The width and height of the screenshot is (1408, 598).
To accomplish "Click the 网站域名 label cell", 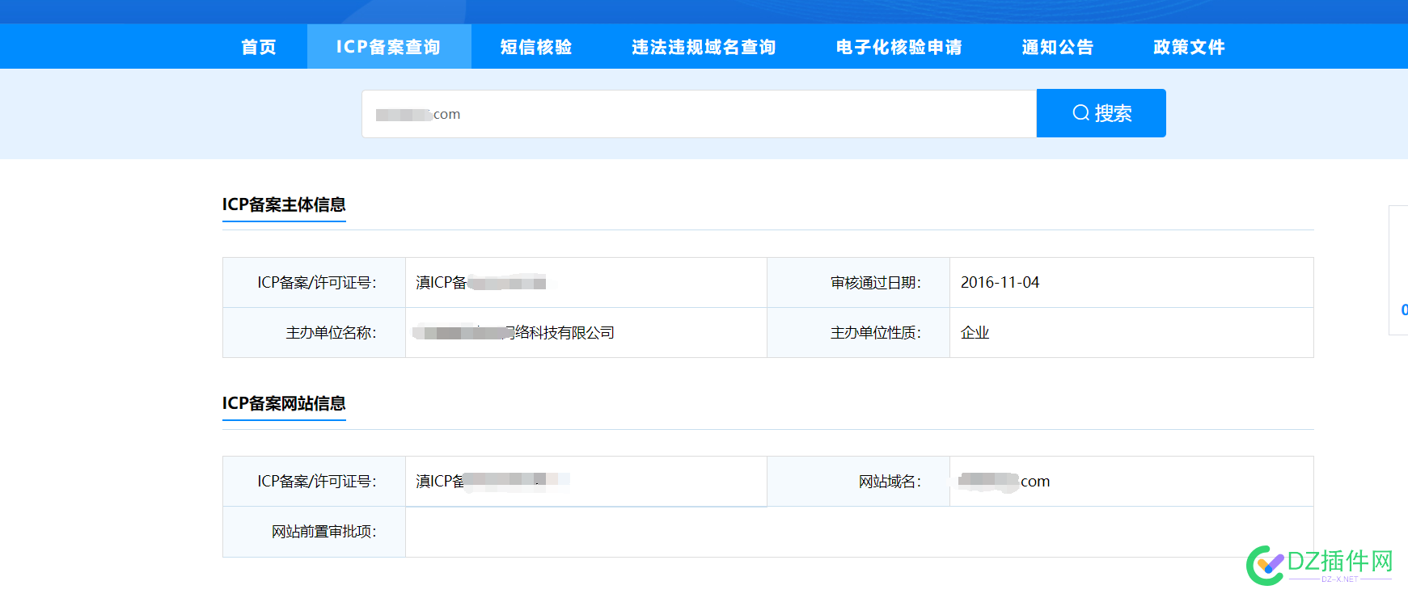I will point(858,481).
